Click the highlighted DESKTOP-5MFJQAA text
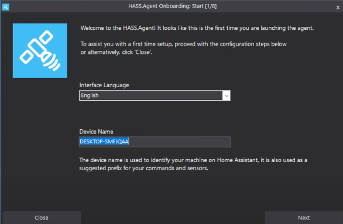This screenshot has width=343, height=224. 104,142
